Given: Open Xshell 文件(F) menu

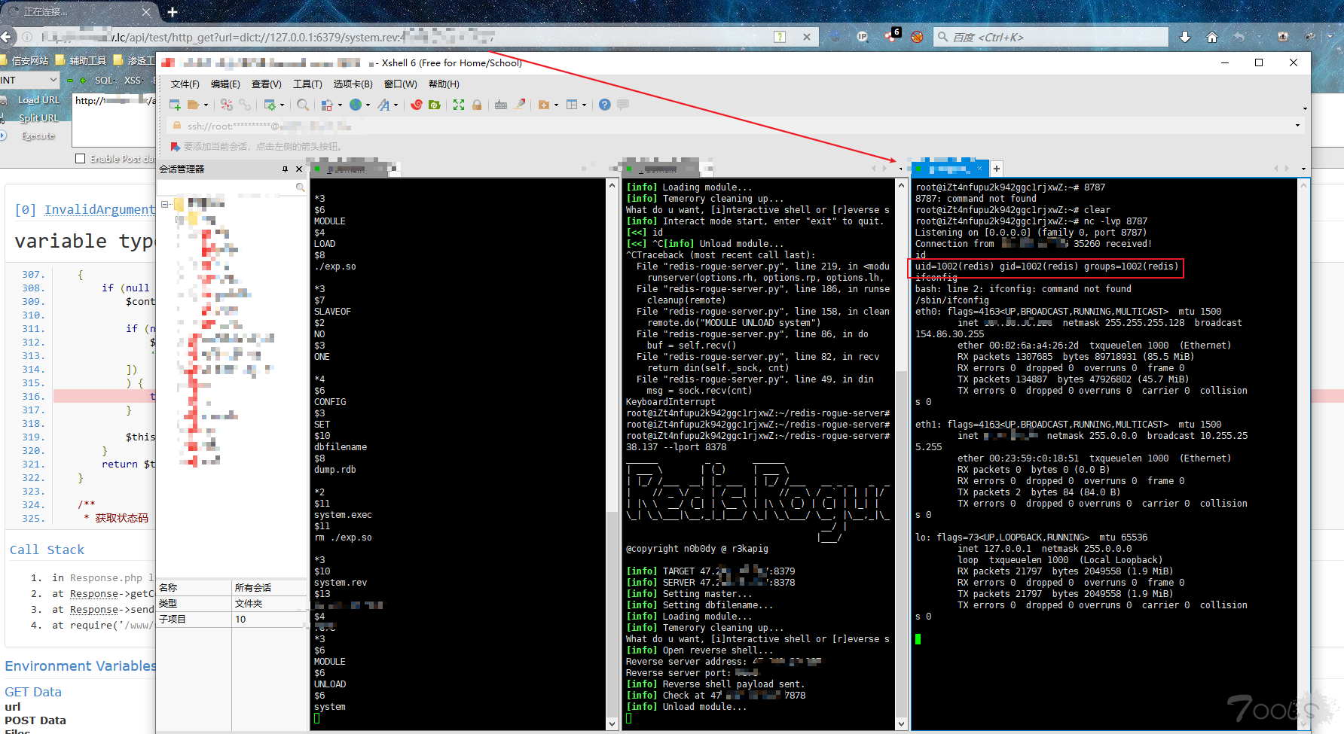Looking at the screenshot, I should point(185,84).
